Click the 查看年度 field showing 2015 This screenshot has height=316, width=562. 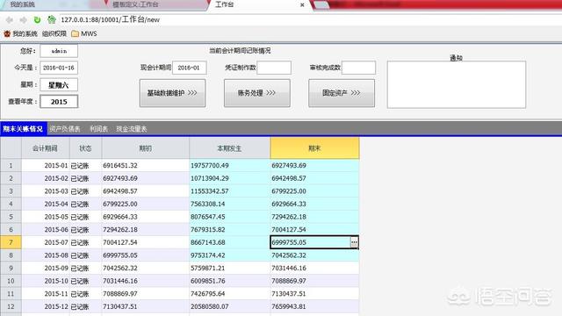click(59, 102)
